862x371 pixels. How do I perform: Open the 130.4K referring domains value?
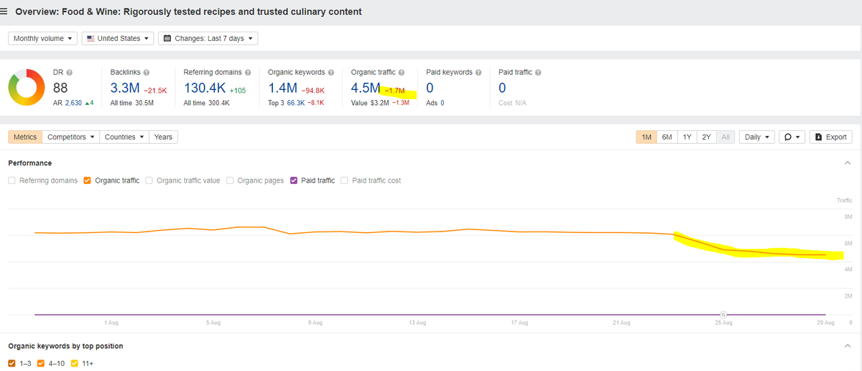205,88
